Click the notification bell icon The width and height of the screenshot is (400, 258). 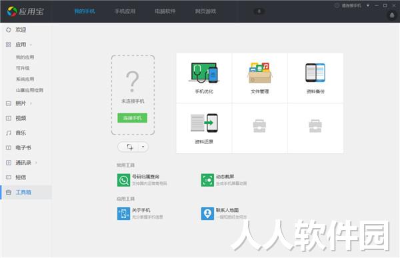pyautogui.click(x=392, y=15)
